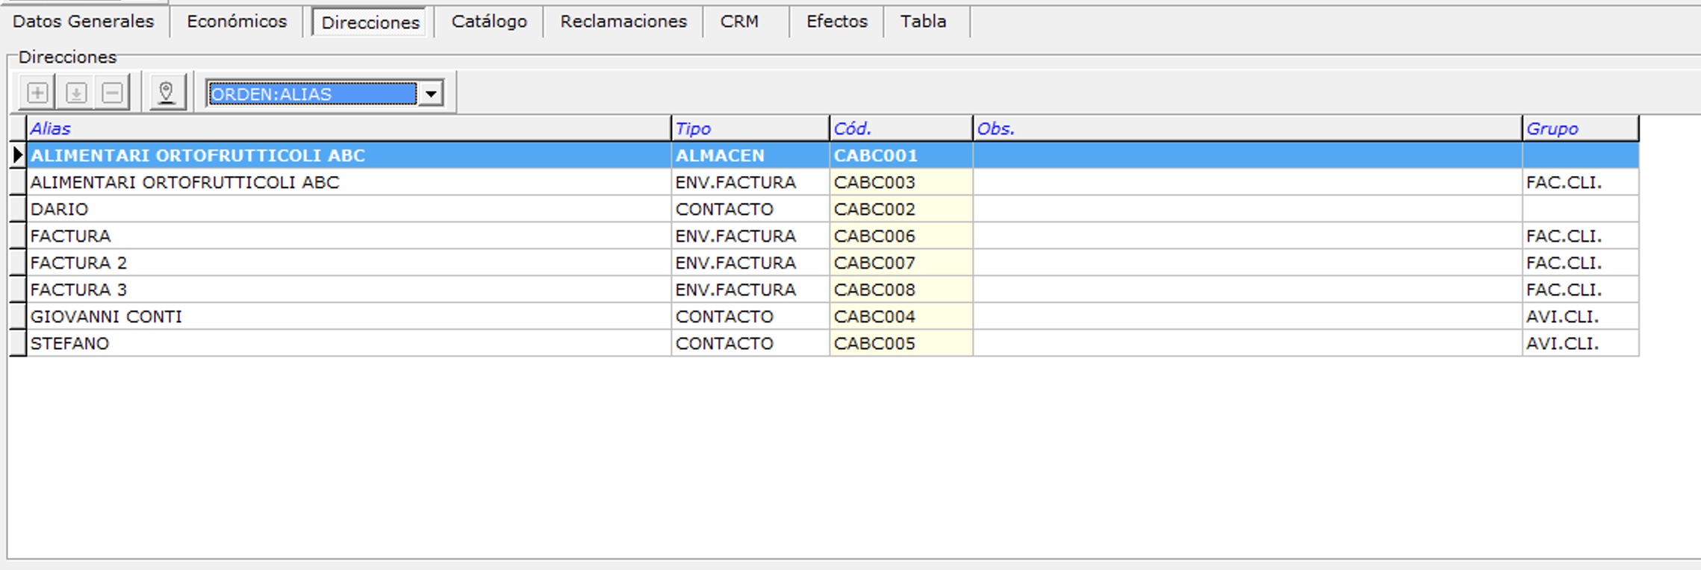Click the map location pin icon
This screenshot has width=1701, height=570.
click(x=167, y=93)
